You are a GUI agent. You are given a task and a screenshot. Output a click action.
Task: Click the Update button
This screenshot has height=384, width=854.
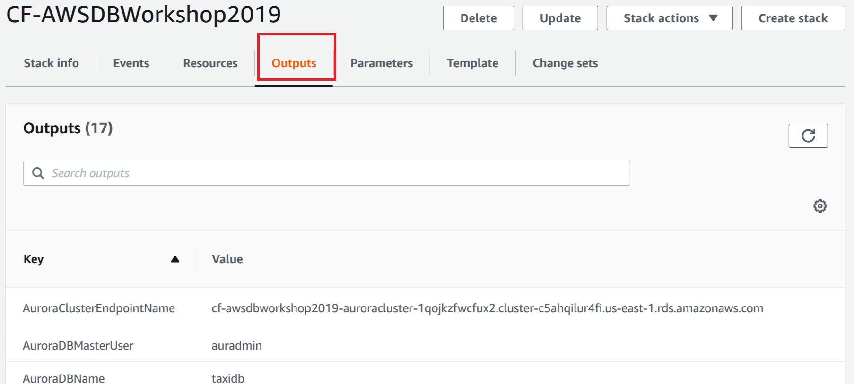click(x=560, y=18)
